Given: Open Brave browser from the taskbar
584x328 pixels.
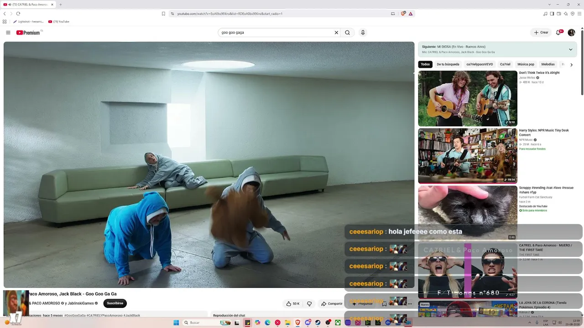Looking at the screenshot, I should coord(297,323).
